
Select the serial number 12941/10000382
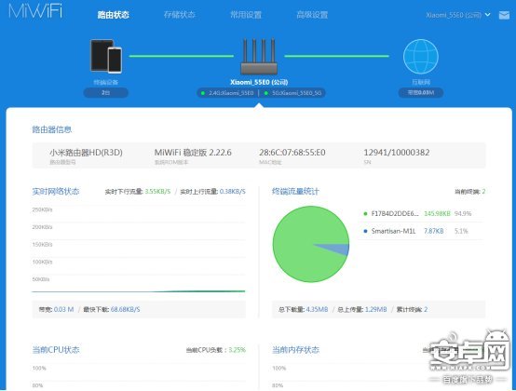[397, 153]
